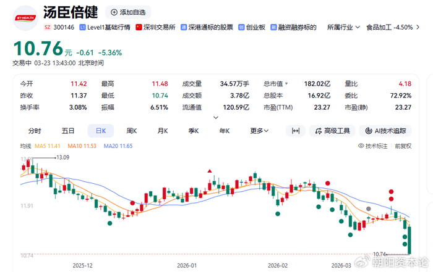Open 高级工具 advanced tools

click(333, 131)
